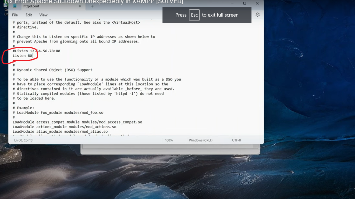Click on the '#Listen 12.34.56.78:80' line
This screenshot has width=355, height=199.
click(x=36, y=51)
